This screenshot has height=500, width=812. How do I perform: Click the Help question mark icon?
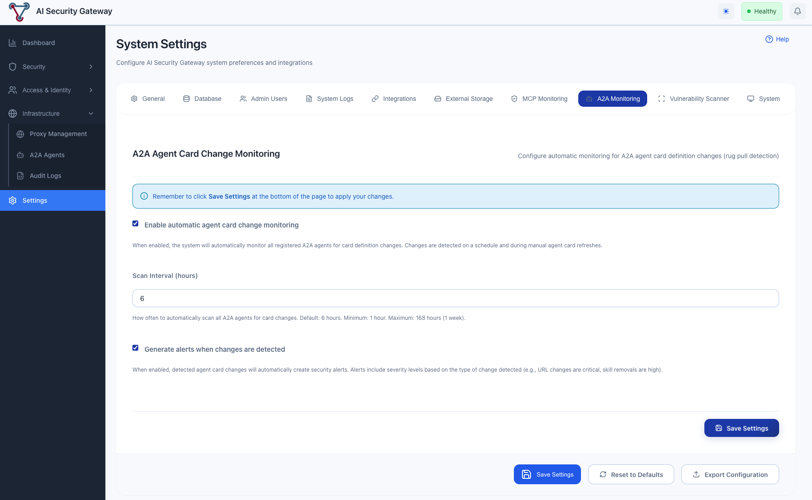769,39
